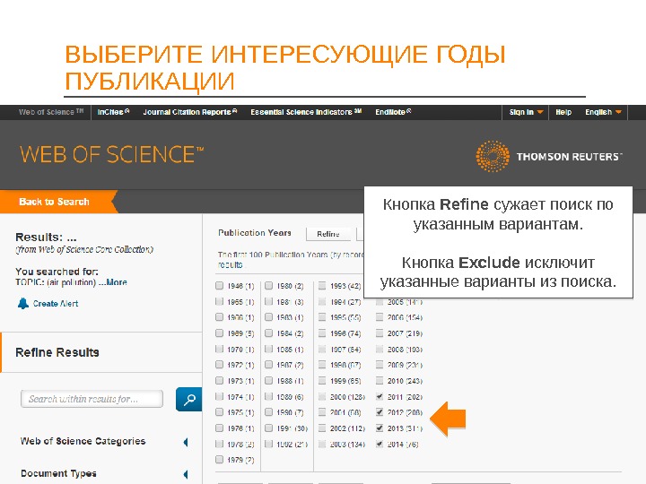The height and width of the screenshot is (484, 646).
Task: Check the 1975 publication year
Action: 219,412
